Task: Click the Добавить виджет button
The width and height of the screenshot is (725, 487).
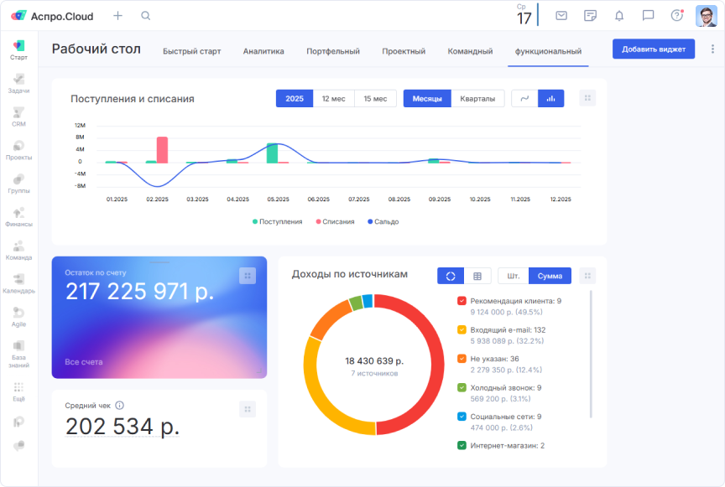Action: coord(654,49)
